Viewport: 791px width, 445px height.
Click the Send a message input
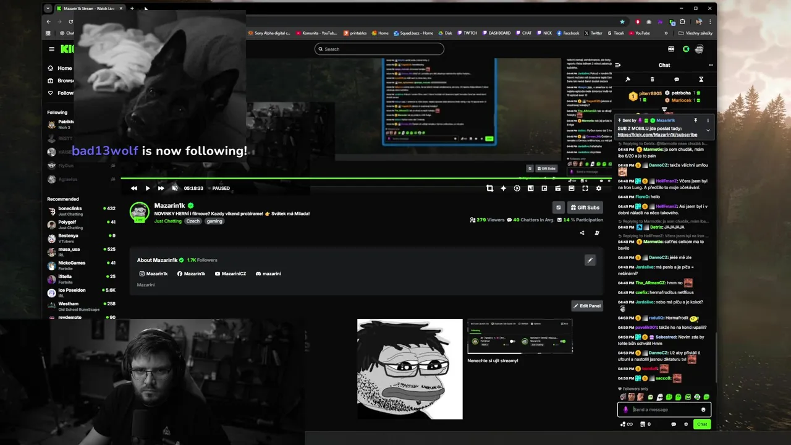click(x=664, y=409)
